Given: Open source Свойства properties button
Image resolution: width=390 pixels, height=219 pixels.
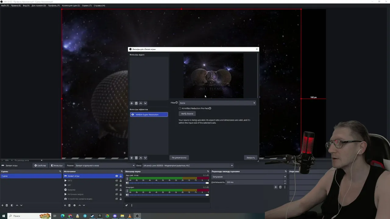Looking at the screenshot, I should (x=40, y=165).
